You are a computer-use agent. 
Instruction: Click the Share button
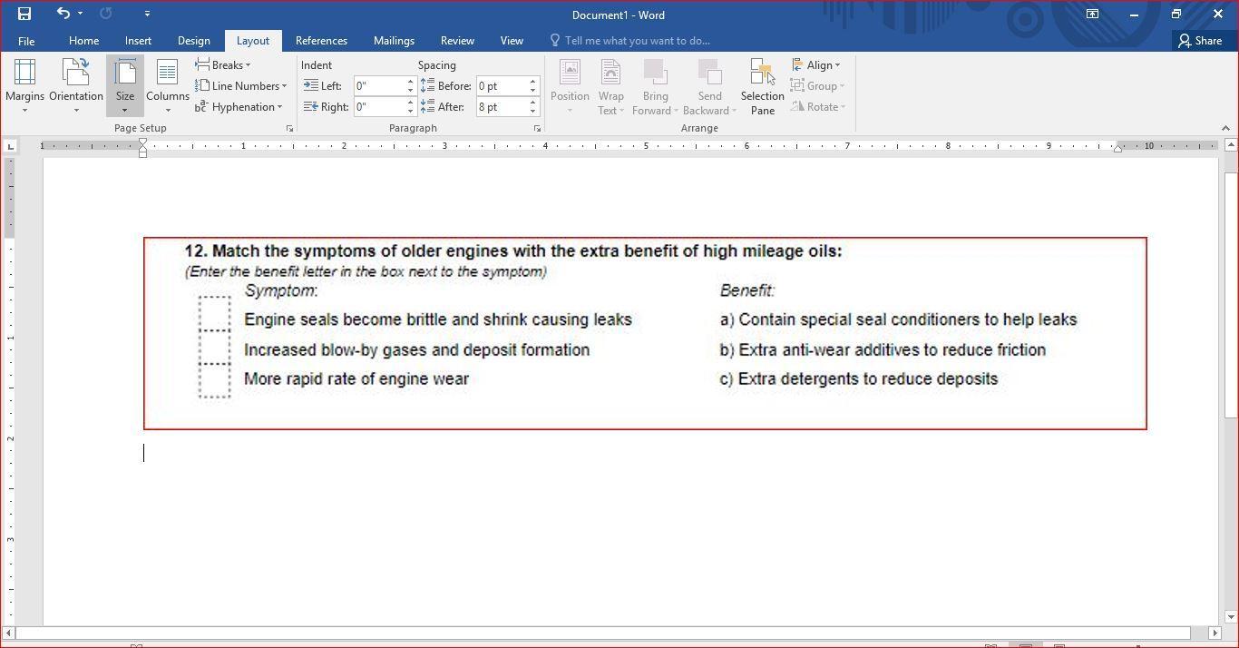tap(1200, 41)
